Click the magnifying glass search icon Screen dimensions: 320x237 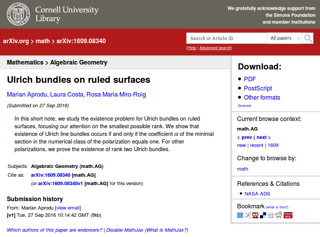coord(308,38)
